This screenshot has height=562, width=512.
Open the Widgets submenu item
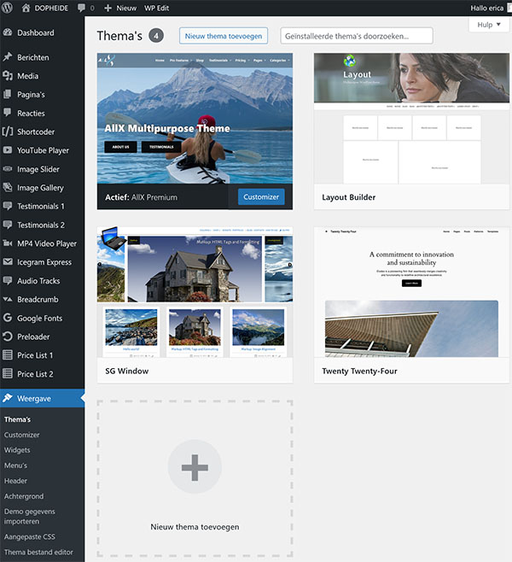(17, 450)
